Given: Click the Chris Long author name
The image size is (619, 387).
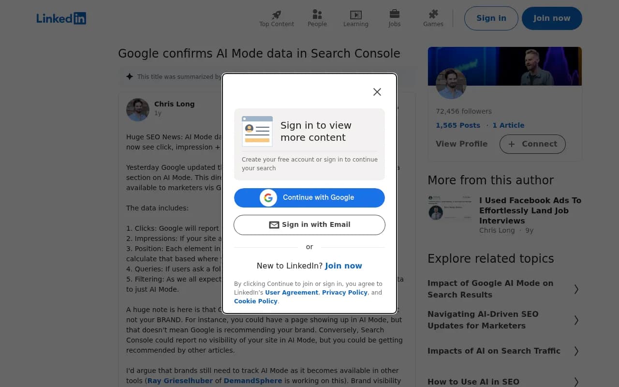Looking at the screenshot, I should pyautogui.click(x=175, y=104).
